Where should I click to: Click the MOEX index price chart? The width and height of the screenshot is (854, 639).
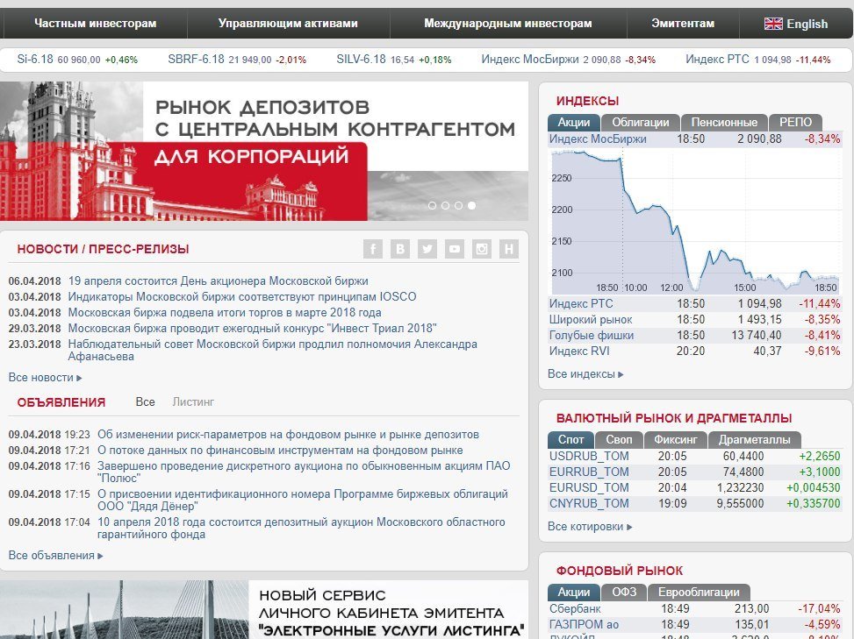(693, 221)
